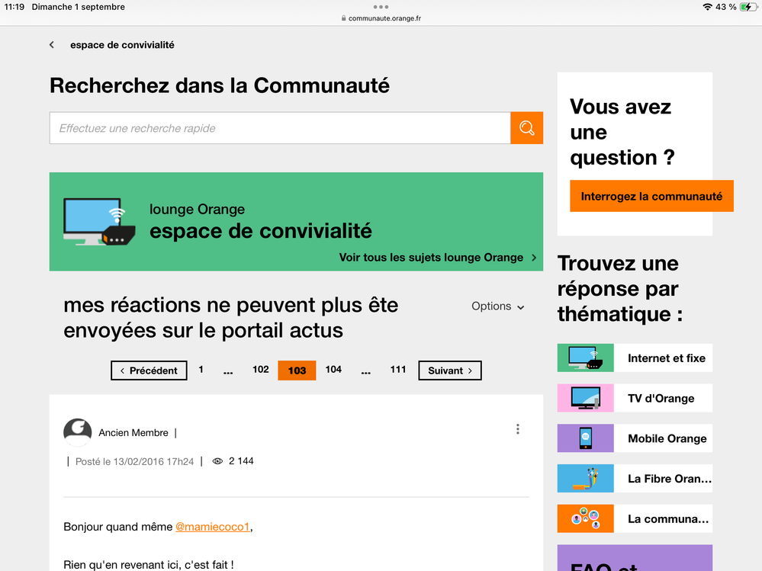The width and height of the screenshot is (762, 571).
Task: Click the eye views icon next to 2 144
Action: [x=217, y=461]
